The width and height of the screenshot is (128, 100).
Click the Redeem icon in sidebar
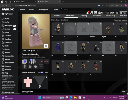point(3,66)
